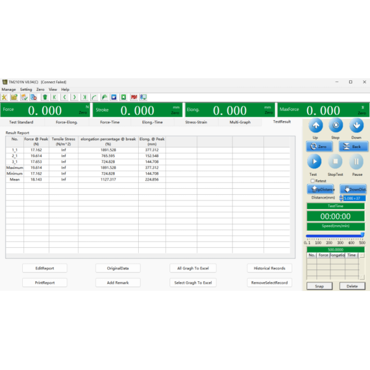Image resolution: width=370 pixels, height=370 pixels.
Task: Click the Force @ Peak column header
Action: [36, 142]
